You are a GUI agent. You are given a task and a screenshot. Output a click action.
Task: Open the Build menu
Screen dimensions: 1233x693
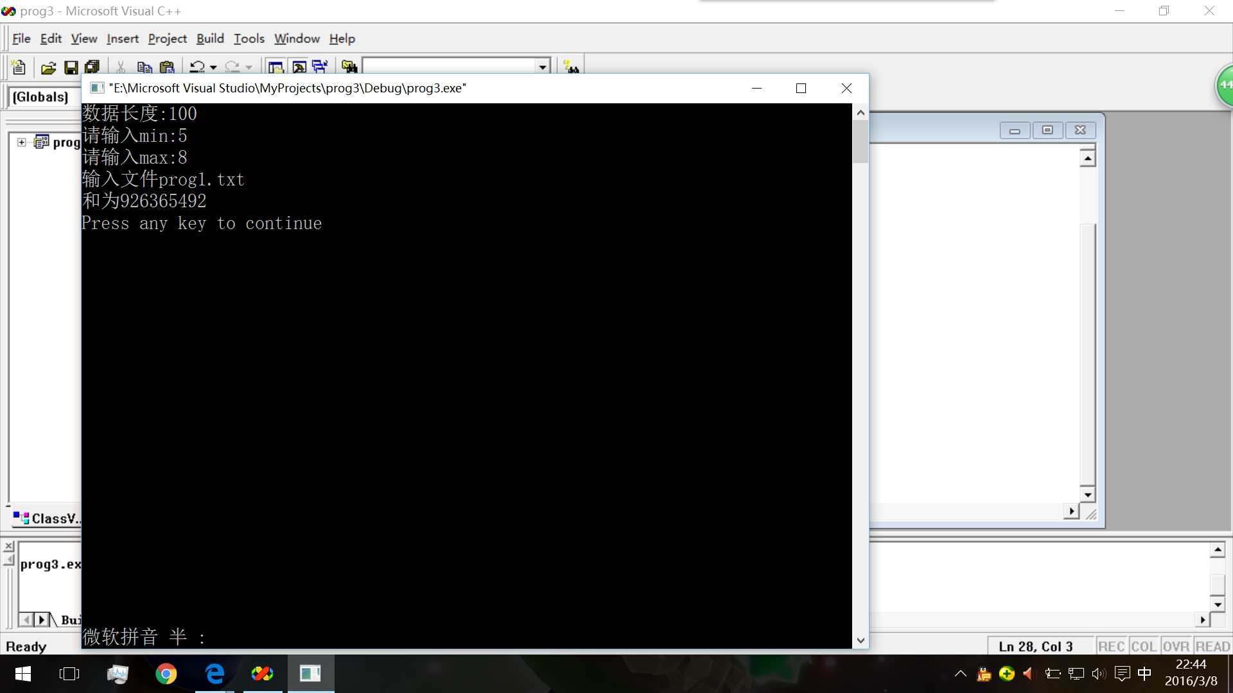210,38
